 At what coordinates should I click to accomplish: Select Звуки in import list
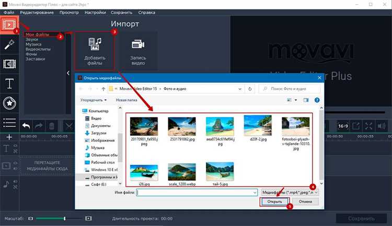coord(32,40)
